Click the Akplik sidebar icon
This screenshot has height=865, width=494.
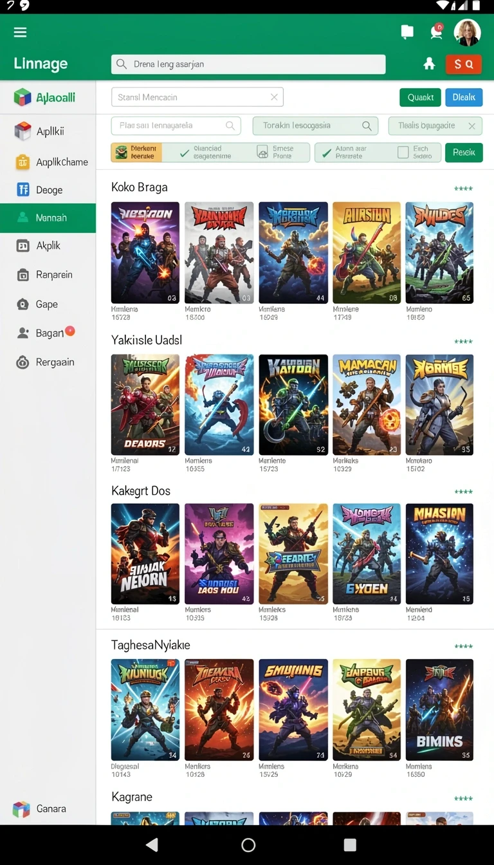tap(23, 245)
